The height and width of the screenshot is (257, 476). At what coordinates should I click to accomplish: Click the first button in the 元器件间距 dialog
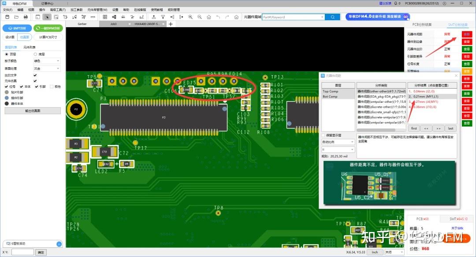pyautogui.click(x=414, y=128)
